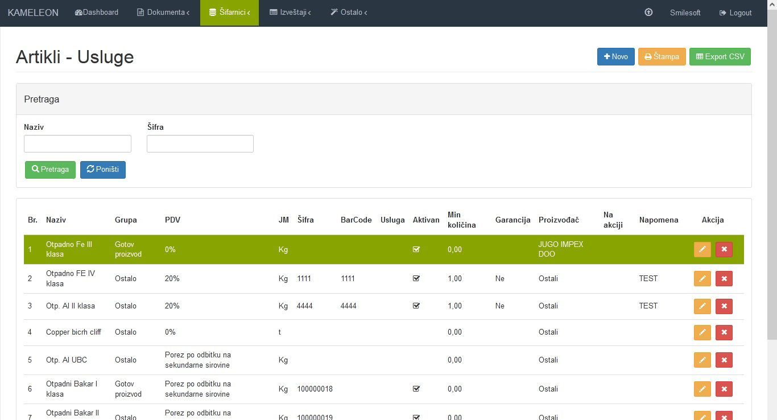Focus the Naziv search input field
The width and height of the screenshot is (777, 420).
tap(77, 143)
